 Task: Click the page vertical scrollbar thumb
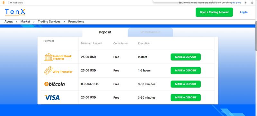(256, 36)
